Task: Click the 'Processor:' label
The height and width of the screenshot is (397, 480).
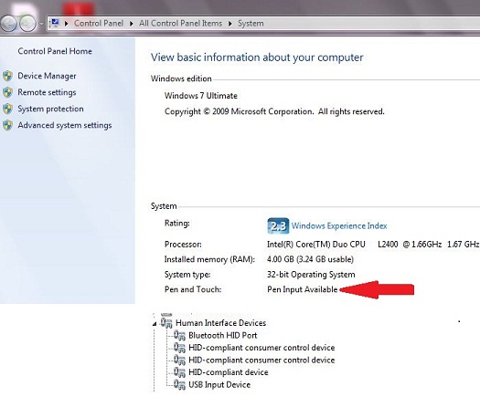Action: pos(183,245)
